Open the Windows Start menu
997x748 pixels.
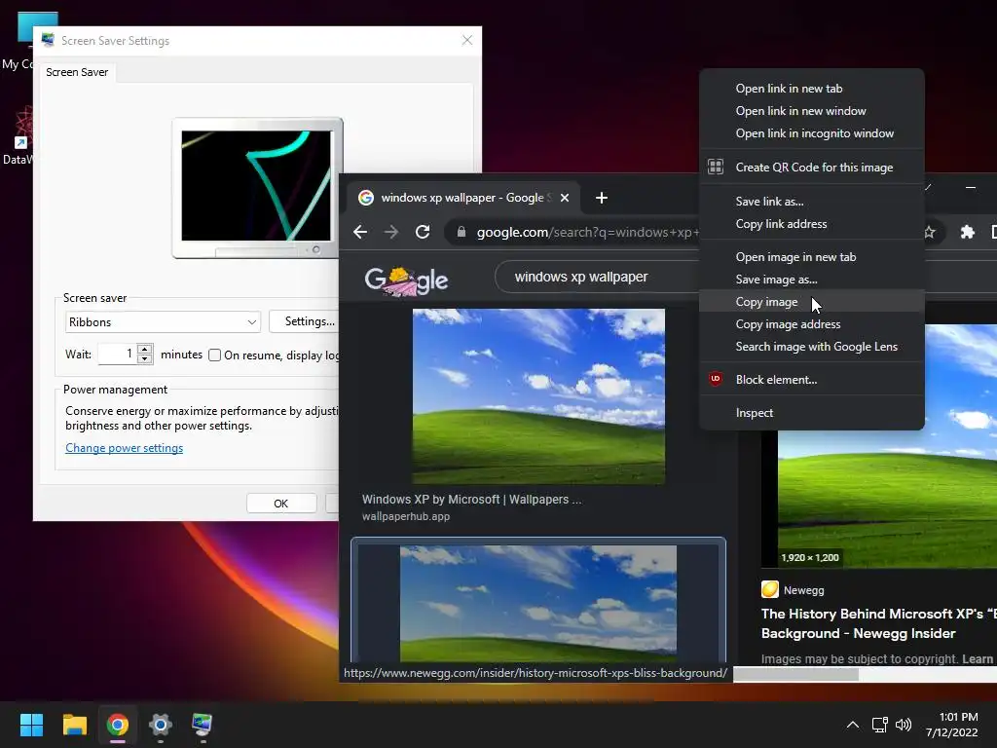31,725
